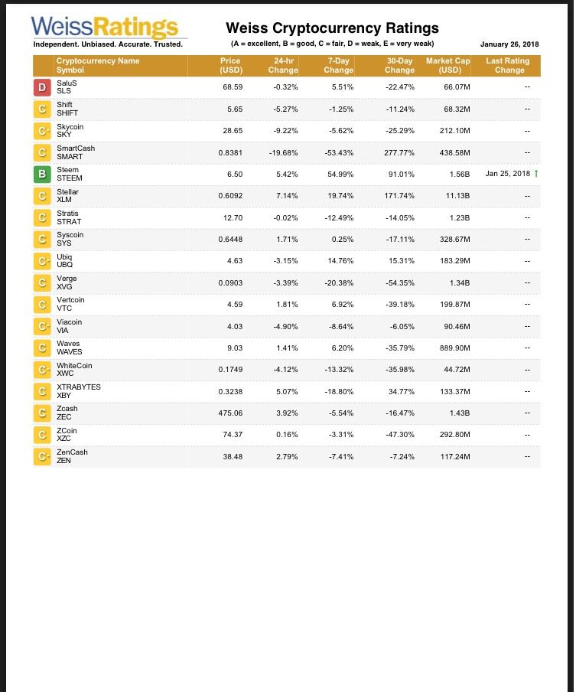
Task: Click the C- rating badge beside ZenCash
Action: coord(43,457)
